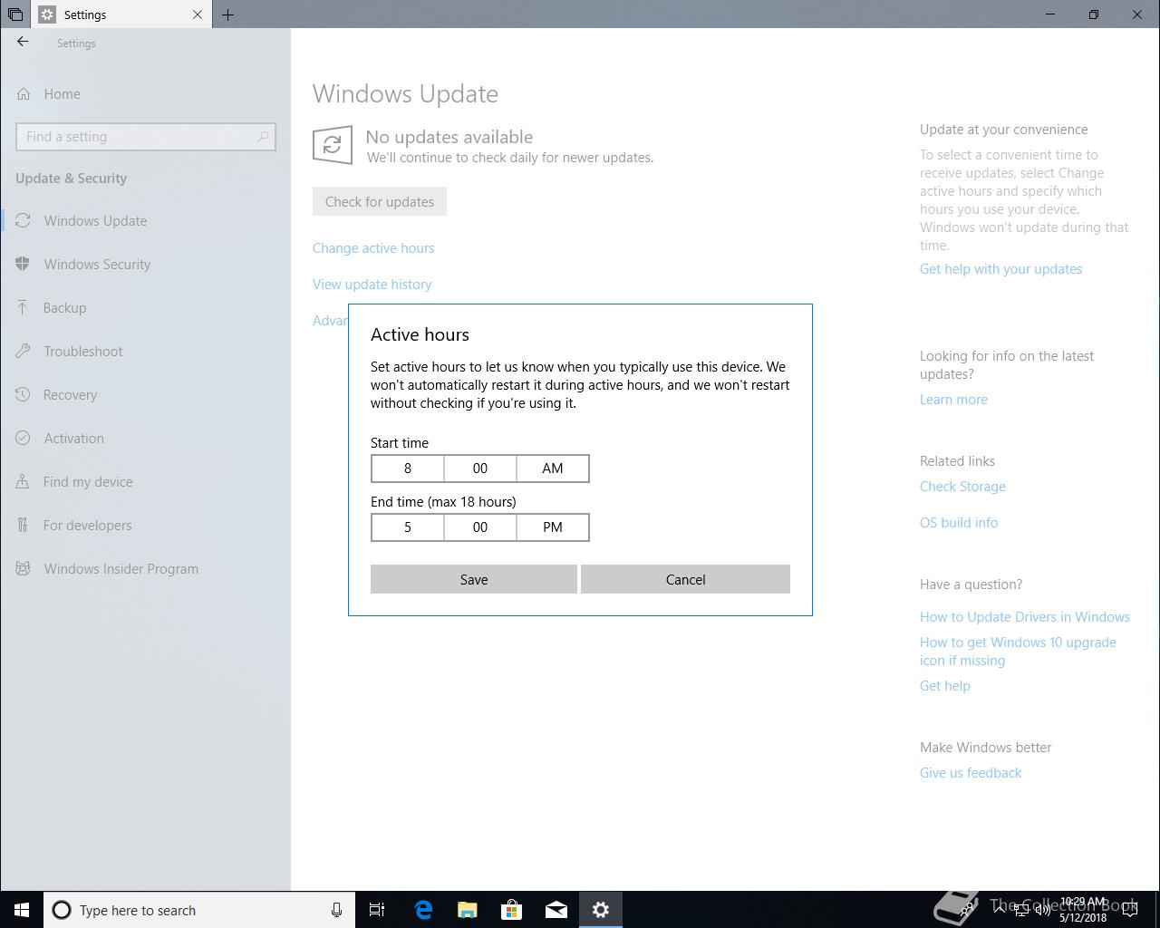Click Give us feedback link
This screenshot has height=928, width=1160.
[x=971, y=773]
